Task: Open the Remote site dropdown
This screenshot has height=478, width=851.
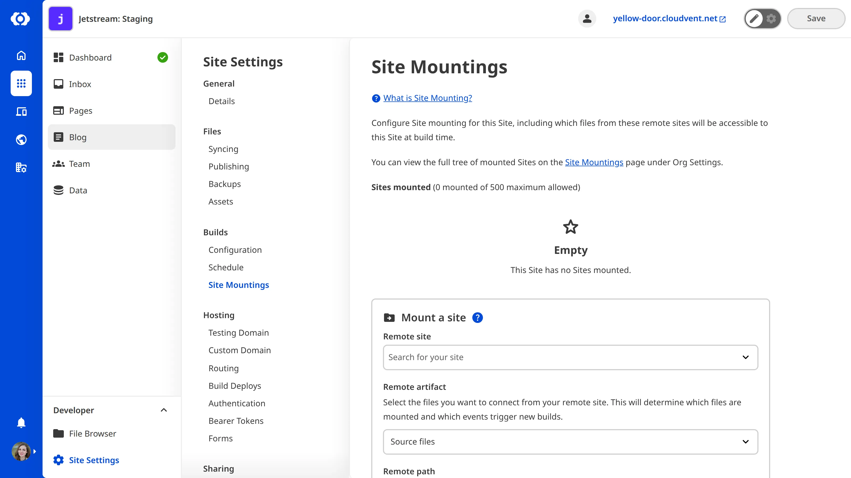Action: coord(746,357)
